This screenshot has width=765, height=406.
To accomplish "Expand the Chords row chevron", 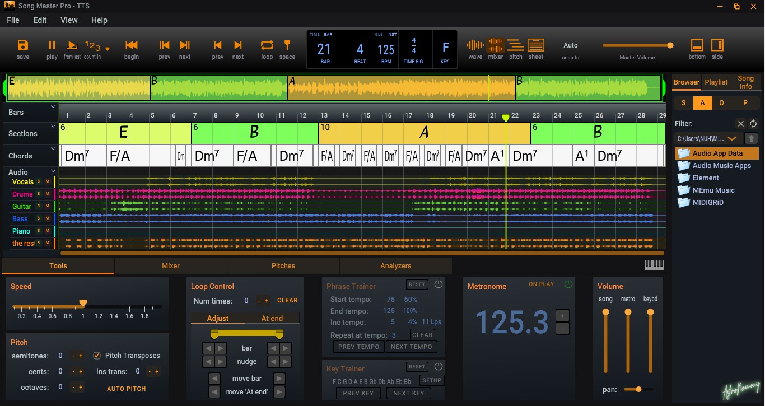I will [x=54, y=149].
